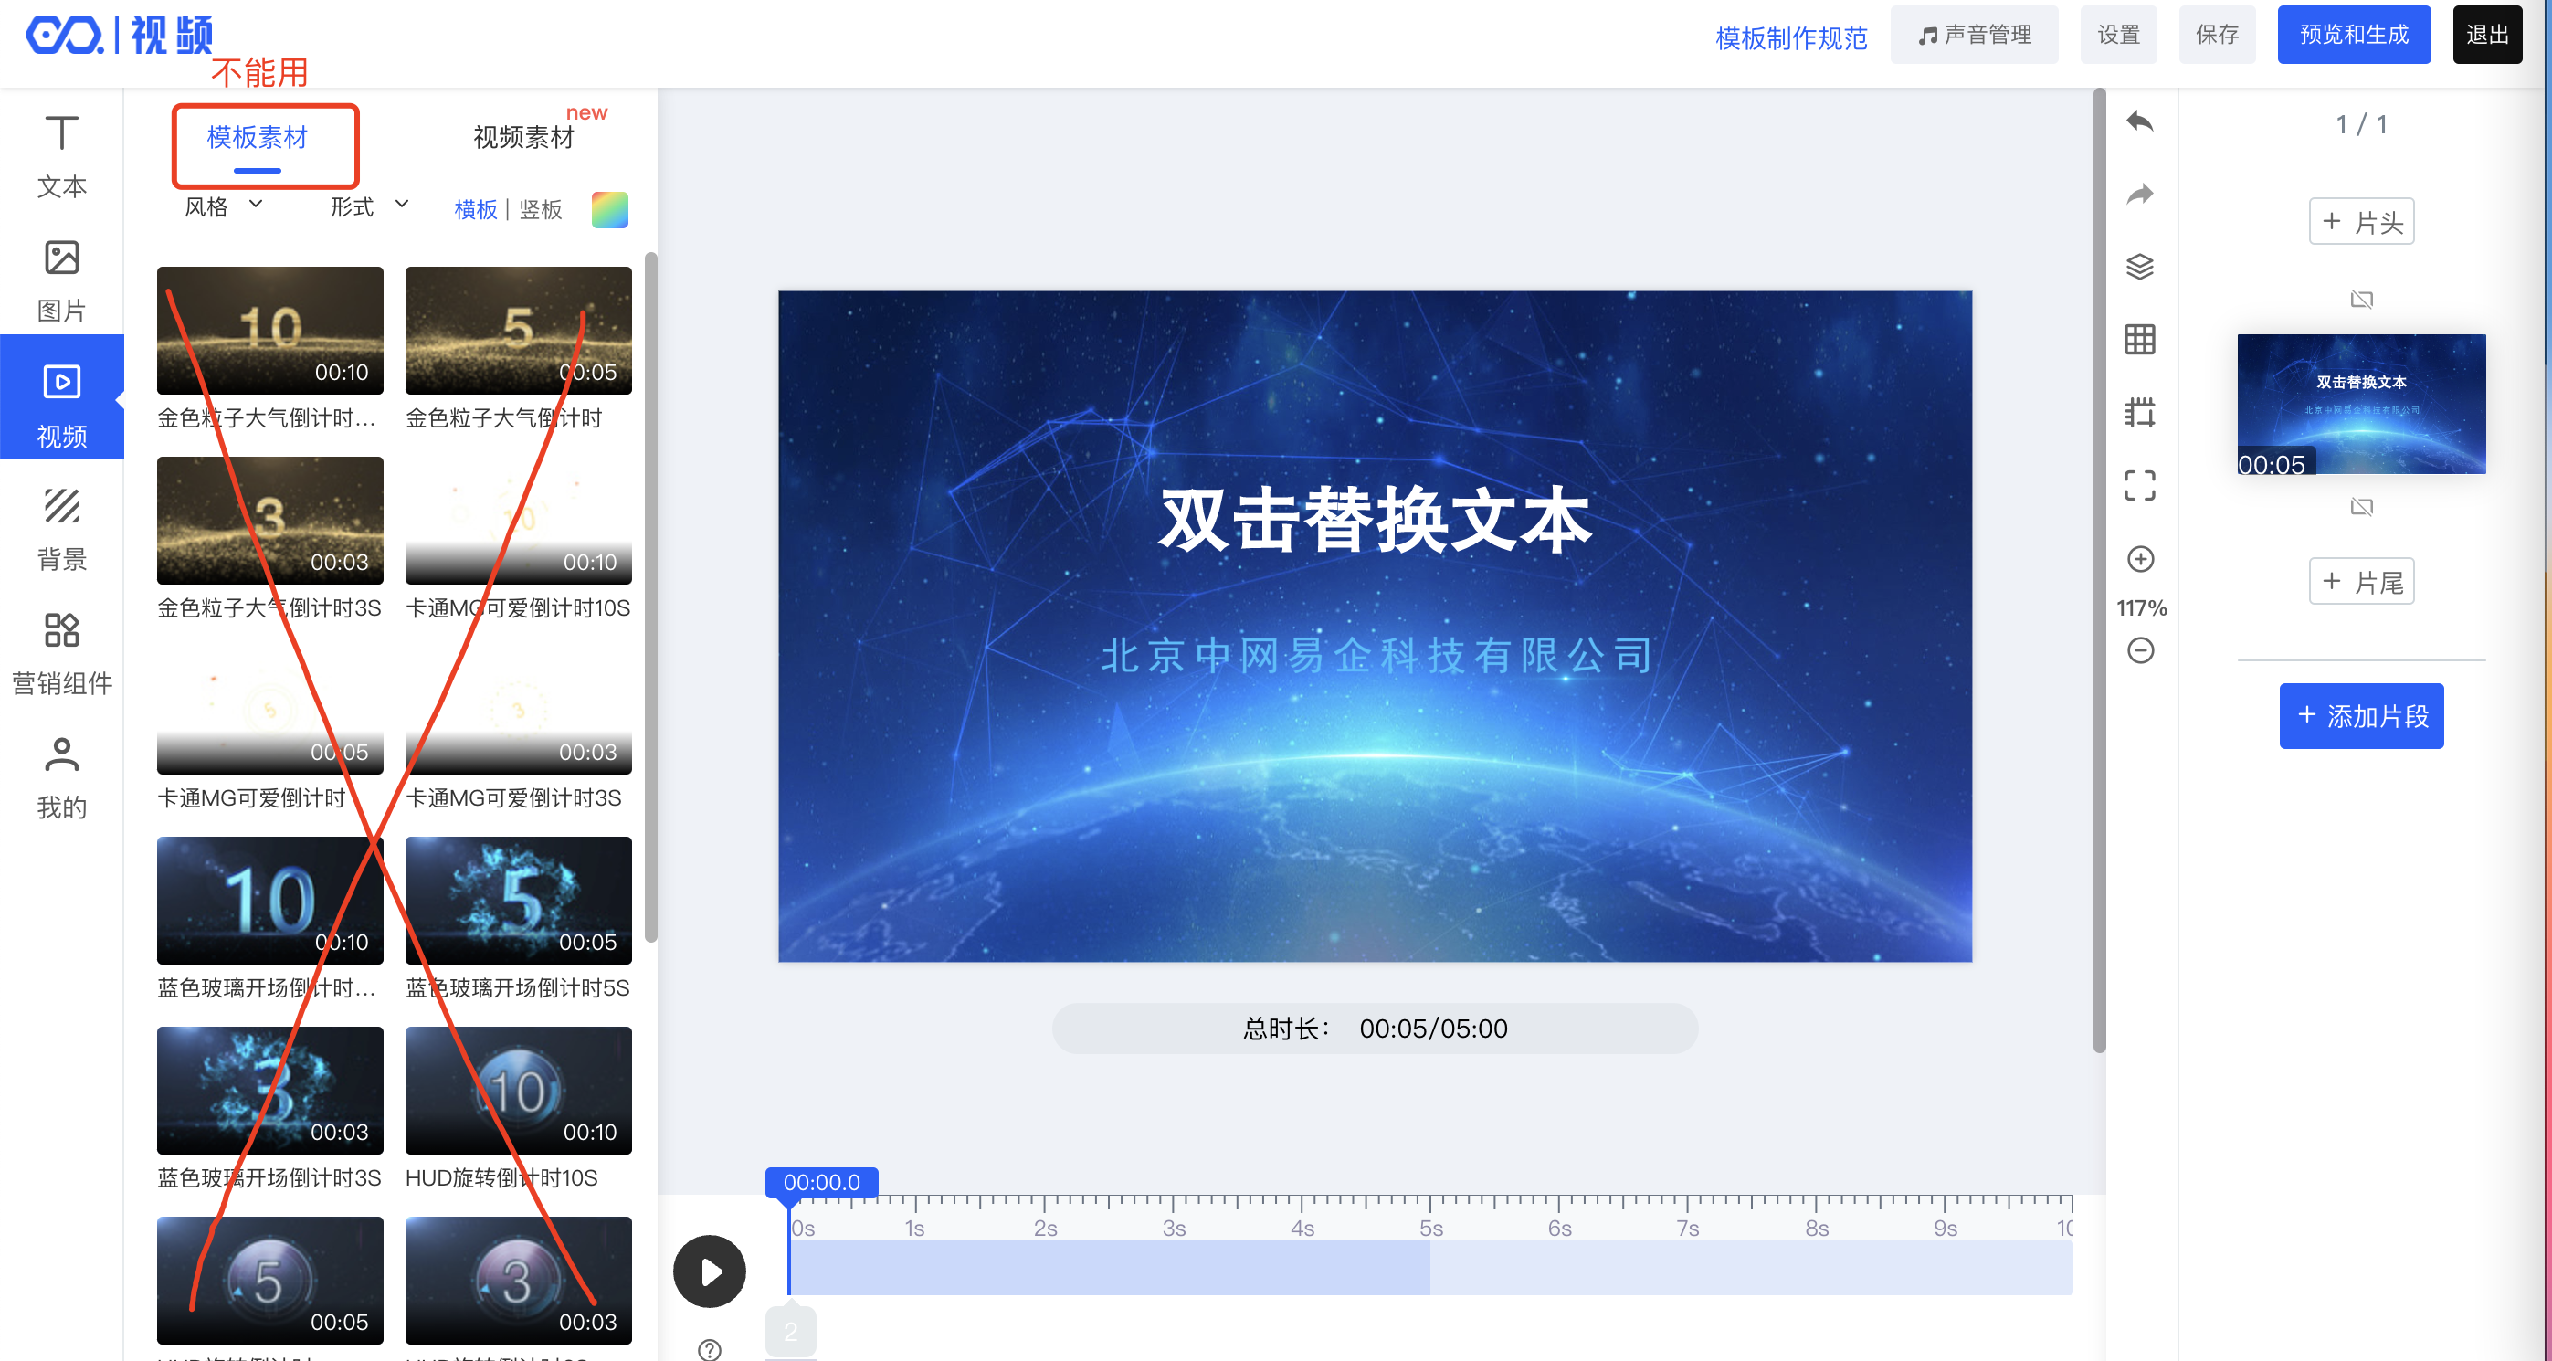This screenshot has width=2552, height=1361.
Task: Click 预览和生成 preview and generate
Action: click(2354, 35)
